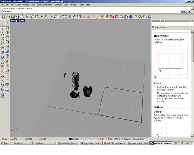The height and width of the screenshot is (155, 194).
Task: Select the Polyline tool
Action: pos(3,34)
